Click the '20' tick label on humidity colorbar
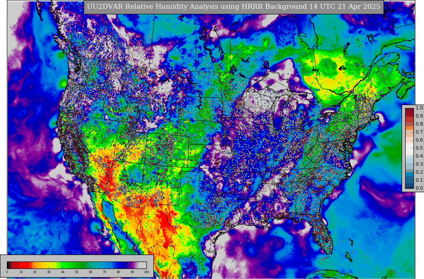424x279 pixels. click(35, 272)
